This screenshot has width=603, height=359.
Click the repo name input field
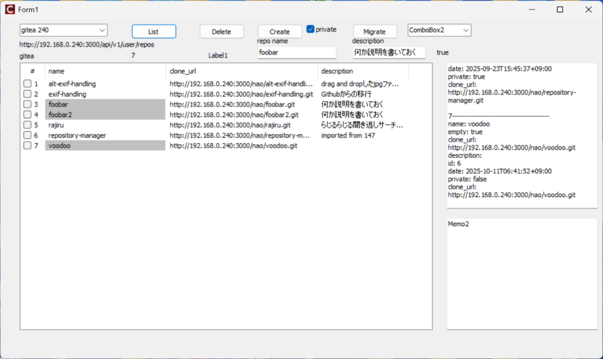click(297, 52)
